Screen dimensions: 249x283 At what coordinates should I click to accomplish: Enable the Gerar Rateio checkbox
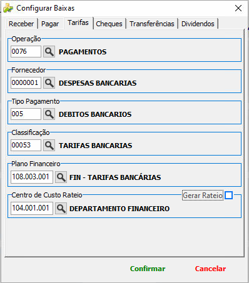click(228, 196)
